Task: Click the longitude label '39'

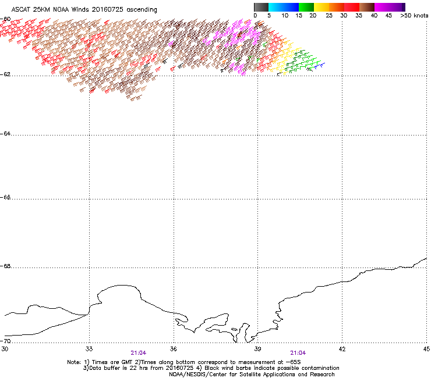Action: click(x=257, y=349)
